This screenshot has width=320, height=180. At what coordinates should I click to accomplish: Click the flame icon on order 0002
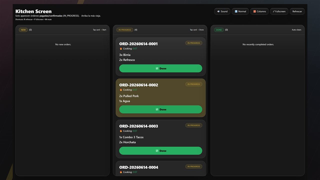tap(121, 90)
